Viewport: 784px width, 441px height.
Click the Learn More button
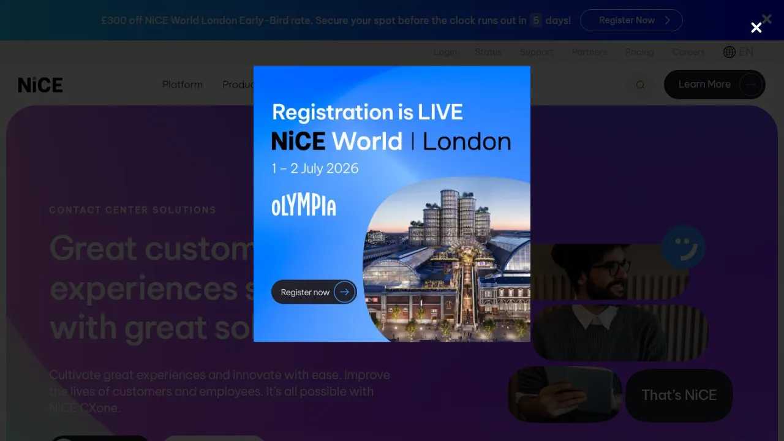[x=715, y=85]
